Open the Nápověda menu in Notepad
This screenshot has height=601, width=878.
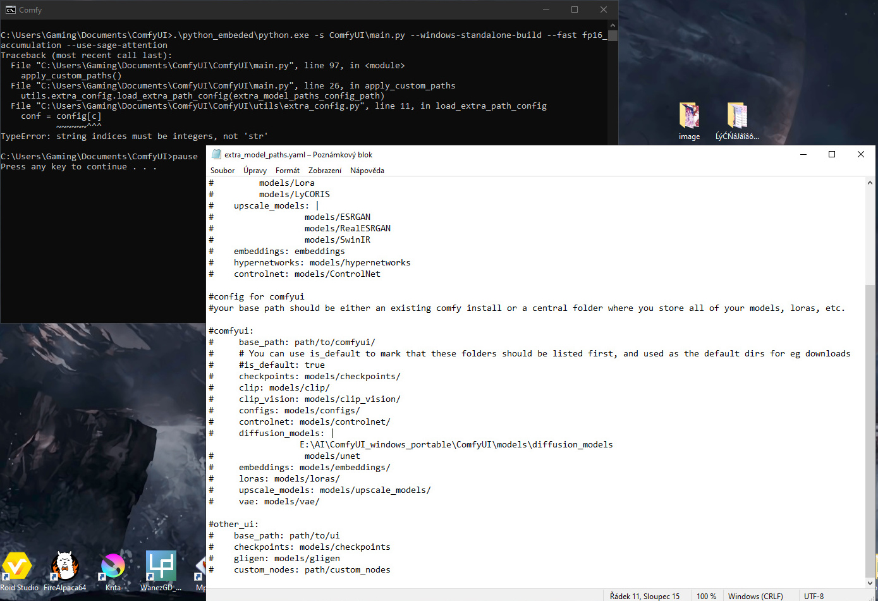point(367,171)
